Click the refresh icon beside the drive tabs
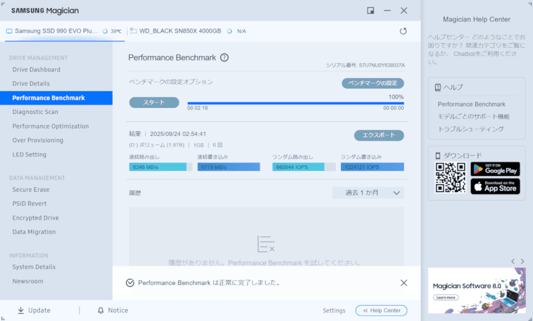The image size is (533, 321). [x=403, y=31]
